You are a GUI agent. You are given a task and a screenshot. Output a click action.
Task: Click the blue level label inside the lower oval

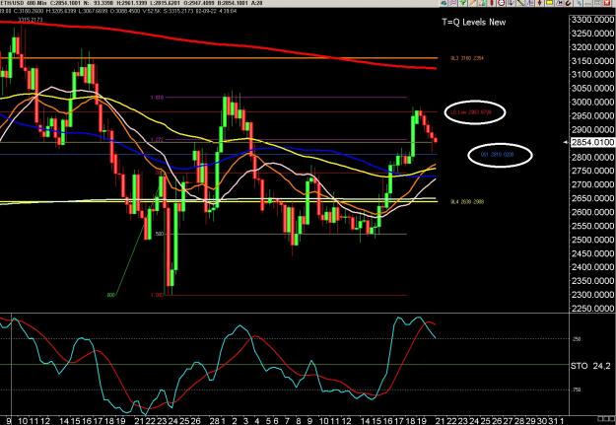click(497, 155)
